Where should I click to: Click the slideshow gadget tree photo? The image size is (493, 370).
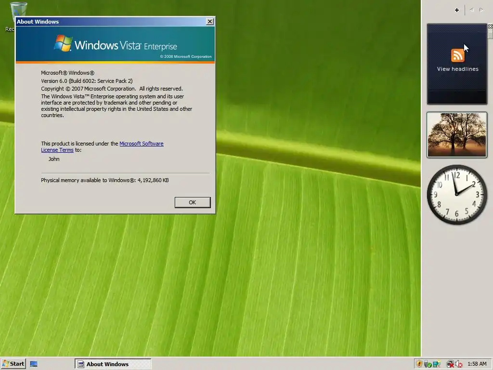tap(457, 135)
